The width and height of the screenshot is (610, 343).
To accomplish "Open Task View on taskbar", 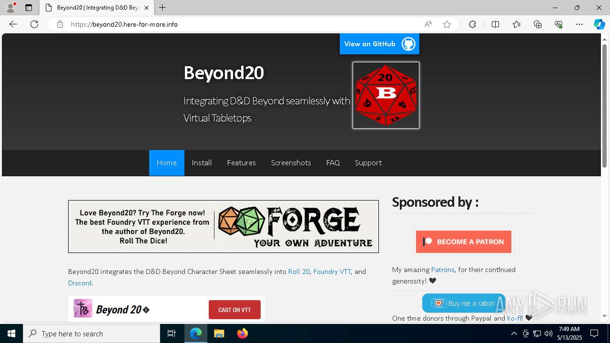I will pos(172,333).
